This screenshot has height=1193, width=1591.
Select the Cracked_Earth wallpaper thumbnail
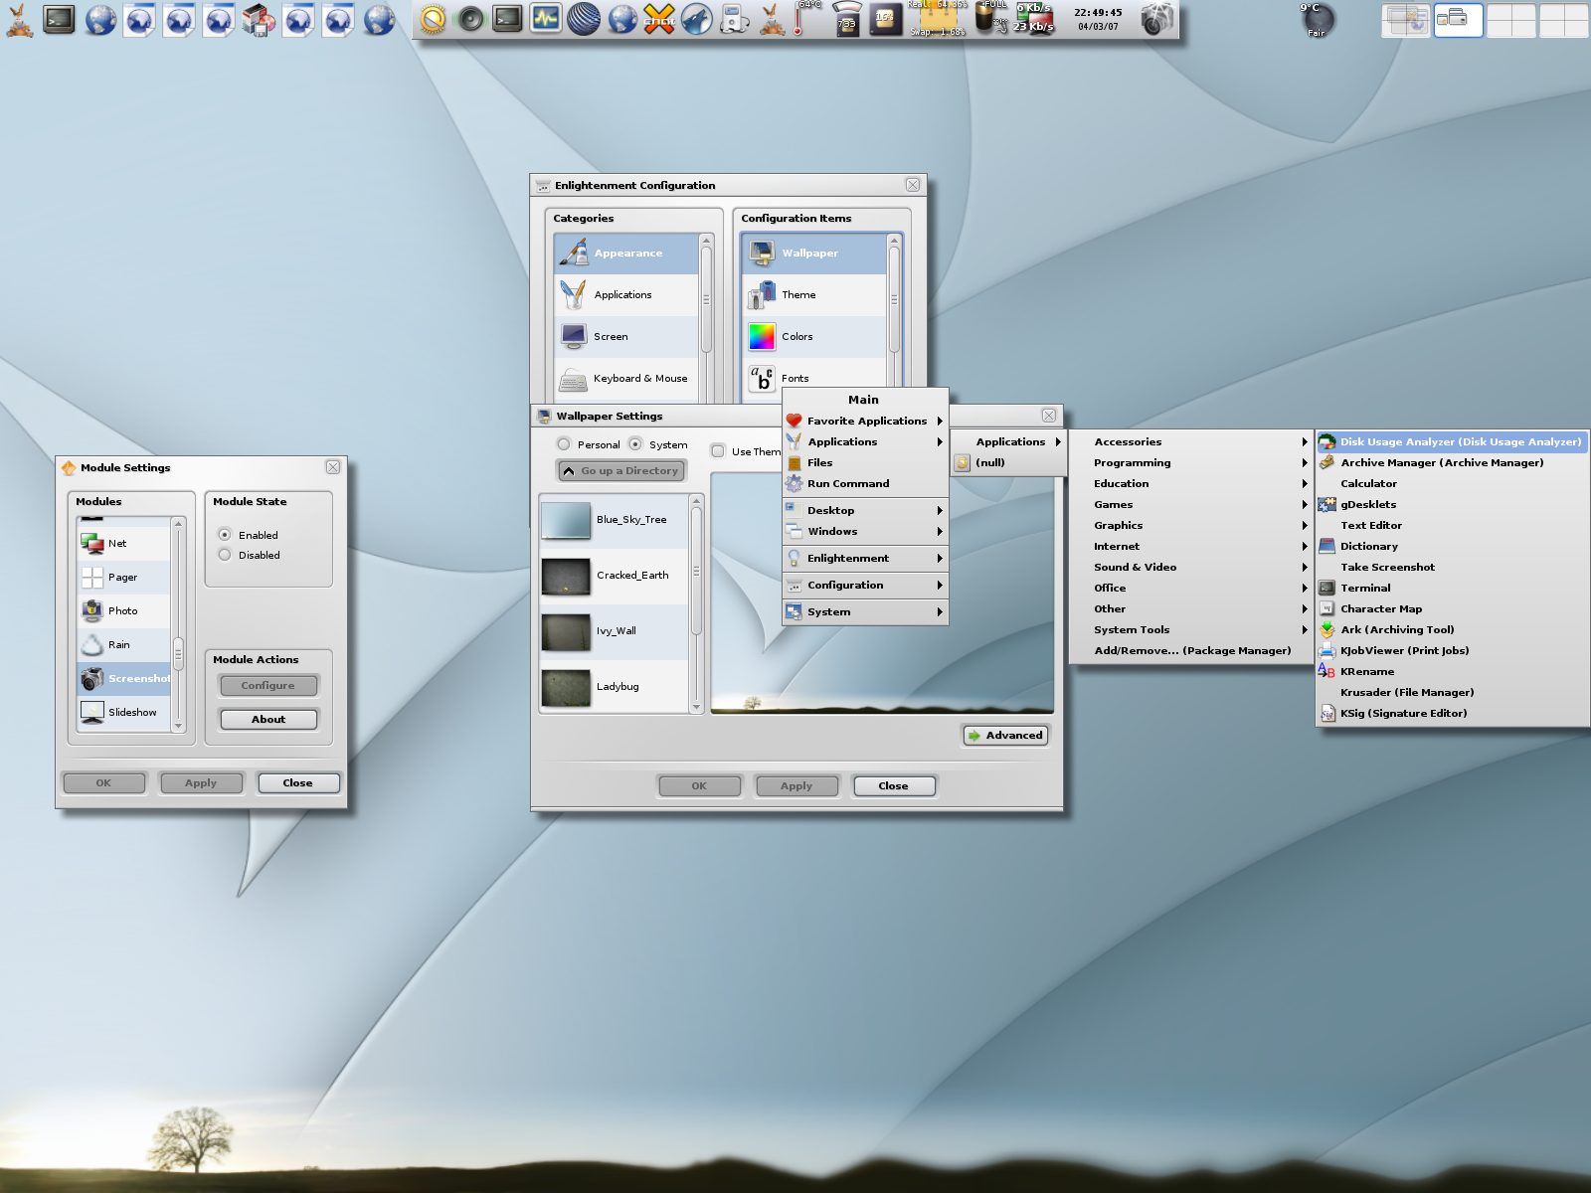(x=566, y=577)
